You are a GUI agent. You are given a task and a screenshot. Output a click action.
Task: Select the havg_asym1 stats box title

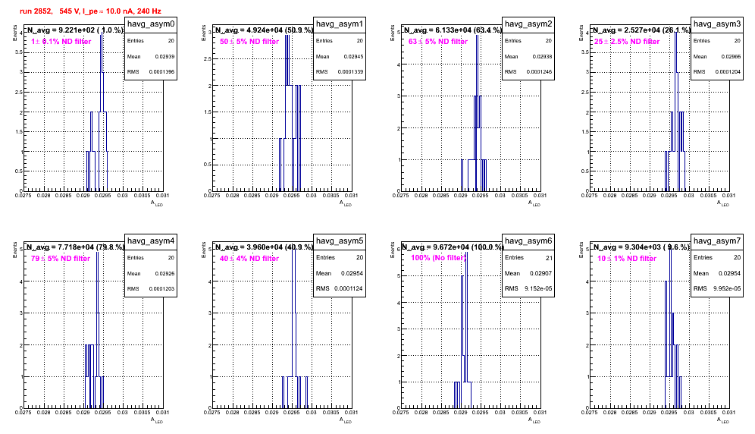pos(340,24)
